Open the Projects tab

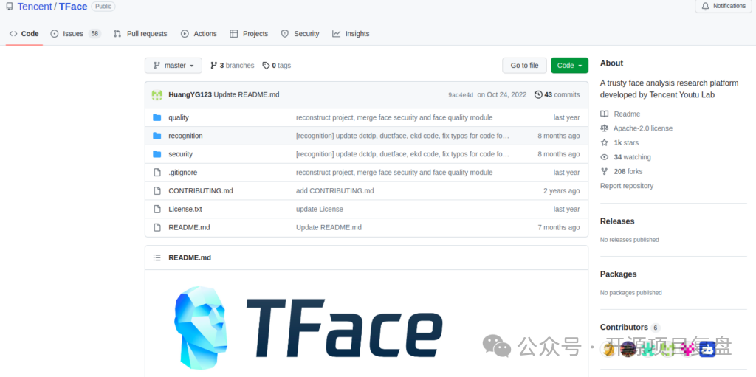249,34
